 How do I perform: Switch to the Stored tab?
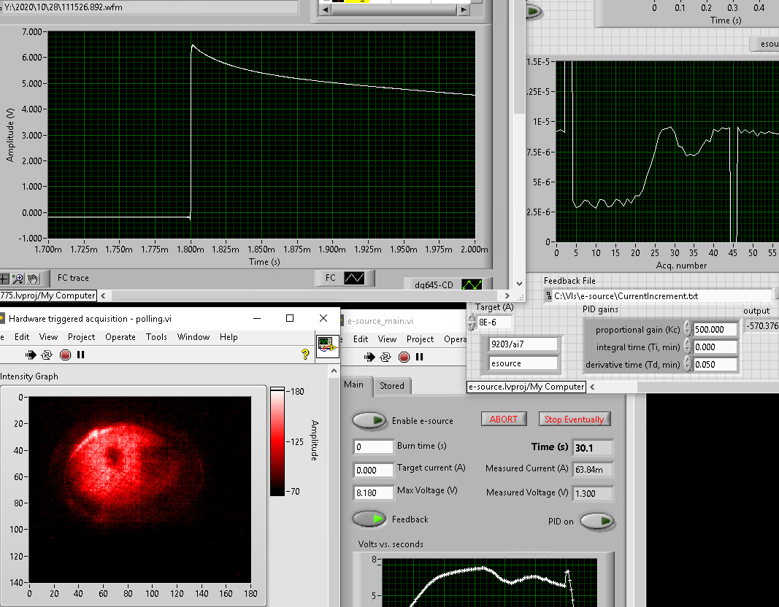(391, 386)
